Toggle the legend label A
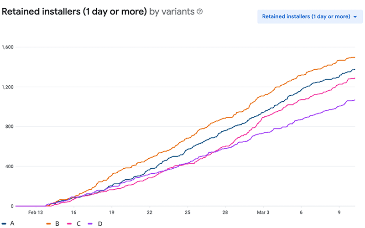Viewport: 365px width, 228px height. pyautogui.click(x=11, y=223)
